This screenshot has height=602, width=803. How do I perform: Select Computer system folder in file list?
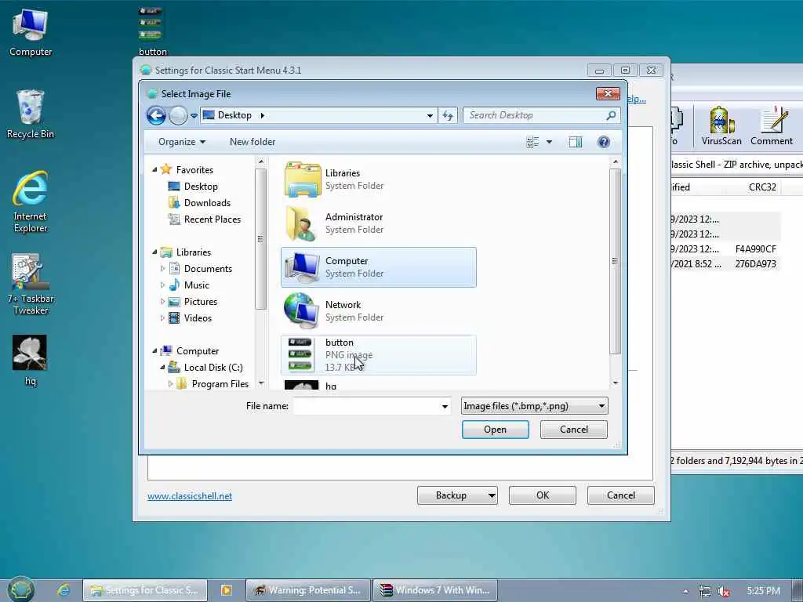coord(379,267)
